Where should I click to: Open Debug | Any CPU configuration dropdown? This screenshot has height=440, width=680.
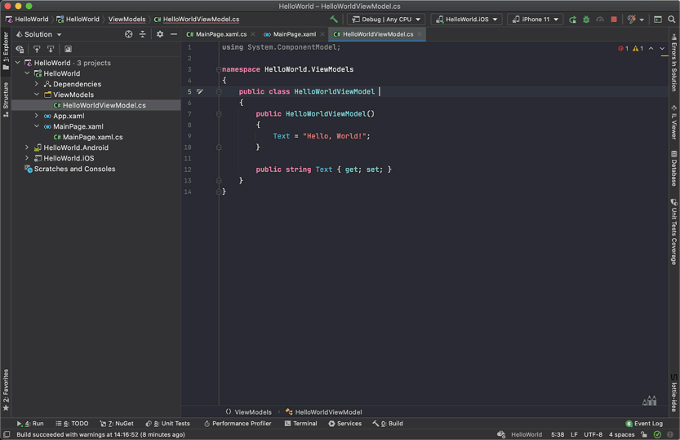tap(386, 20)
